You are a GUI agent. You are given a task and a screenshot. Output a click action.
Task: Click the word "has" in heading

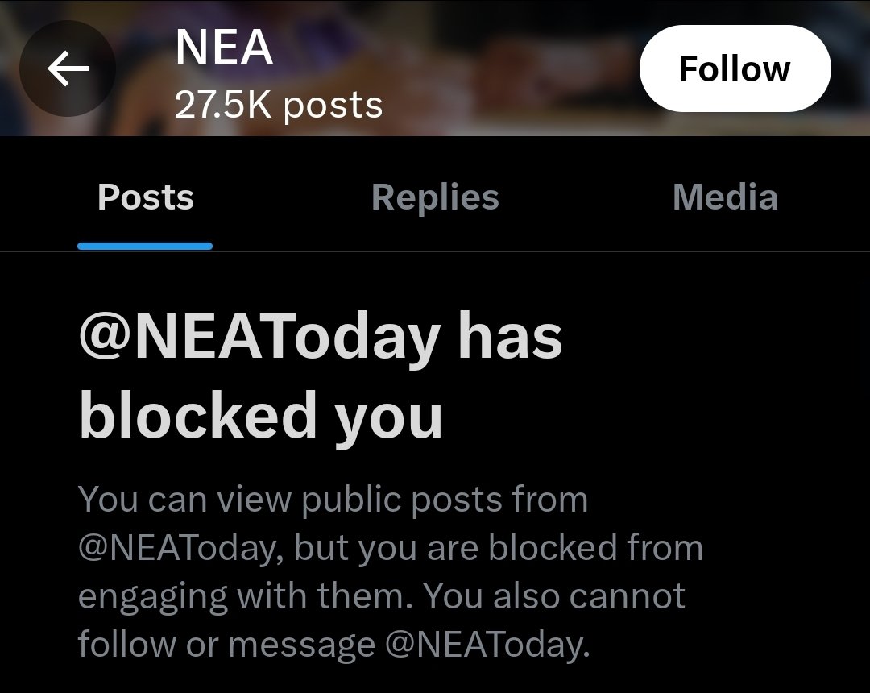click(510, 338)
